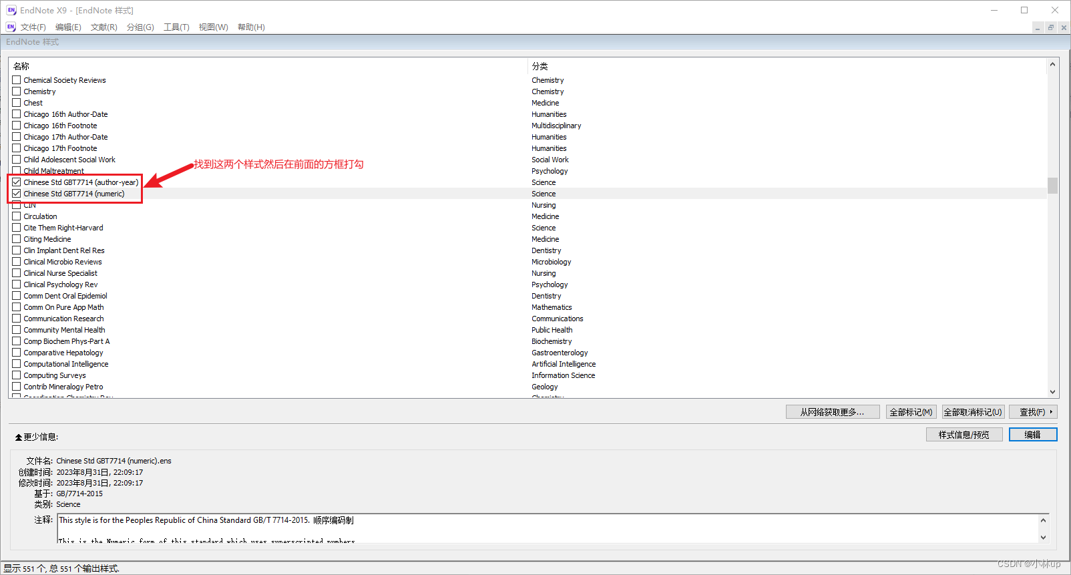Viewport: 1071px width, 575px height.
Task: Click scroll down arrow in 注释 box
Action: (1043, 537)
